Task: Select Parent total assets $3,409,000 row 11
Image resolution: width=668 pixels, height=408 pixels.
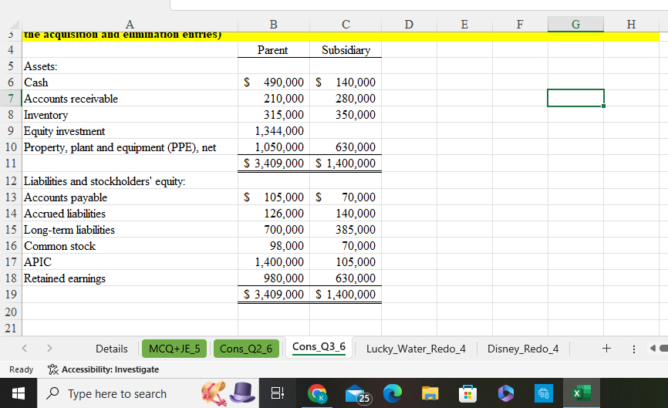Action: [274, 163]
